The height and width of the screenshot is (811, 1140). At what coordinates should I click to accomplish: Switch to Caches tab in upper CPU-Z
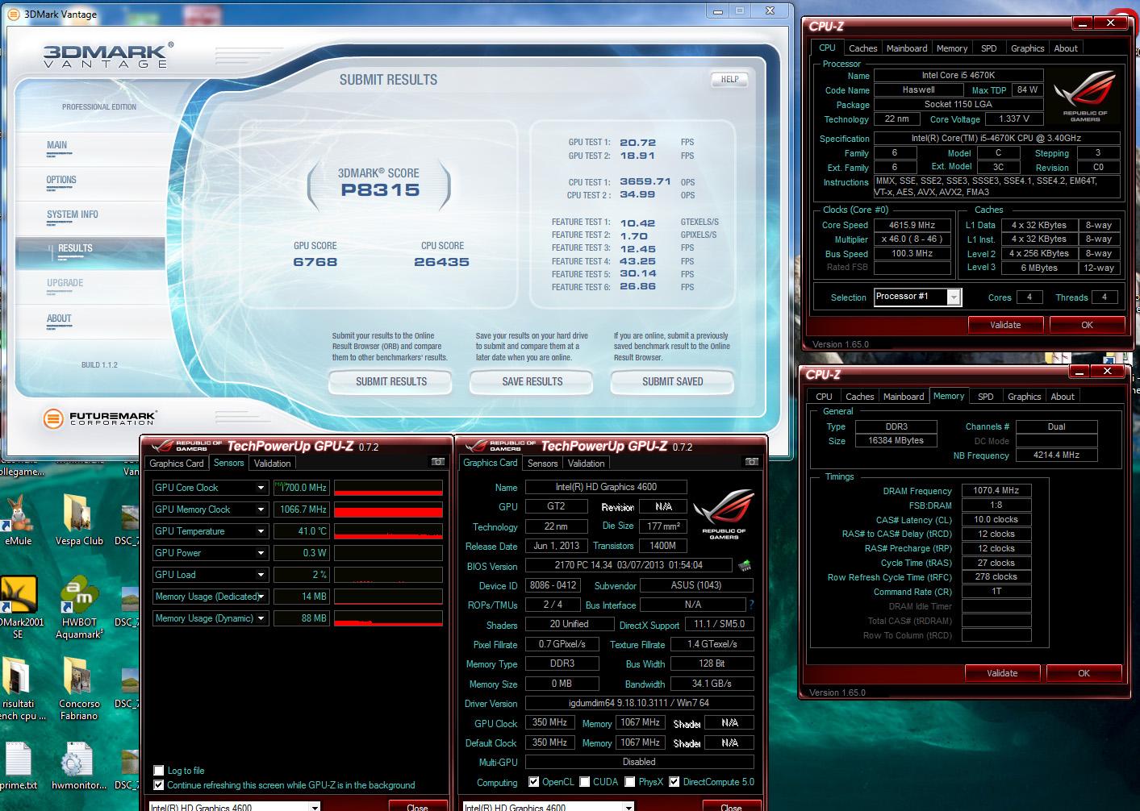point(862,48)
